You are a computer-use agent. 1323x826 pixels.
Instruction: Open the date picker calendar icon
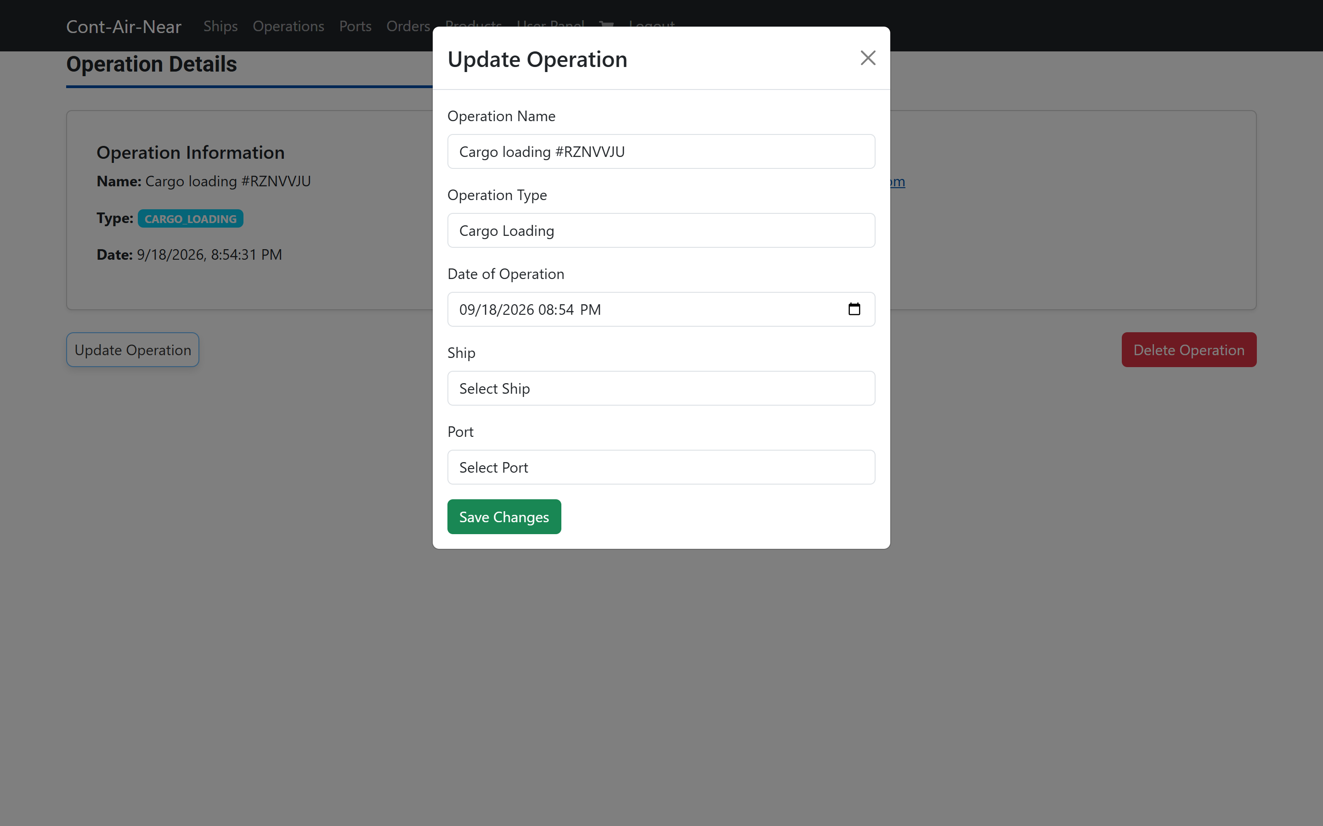[854, 309]
